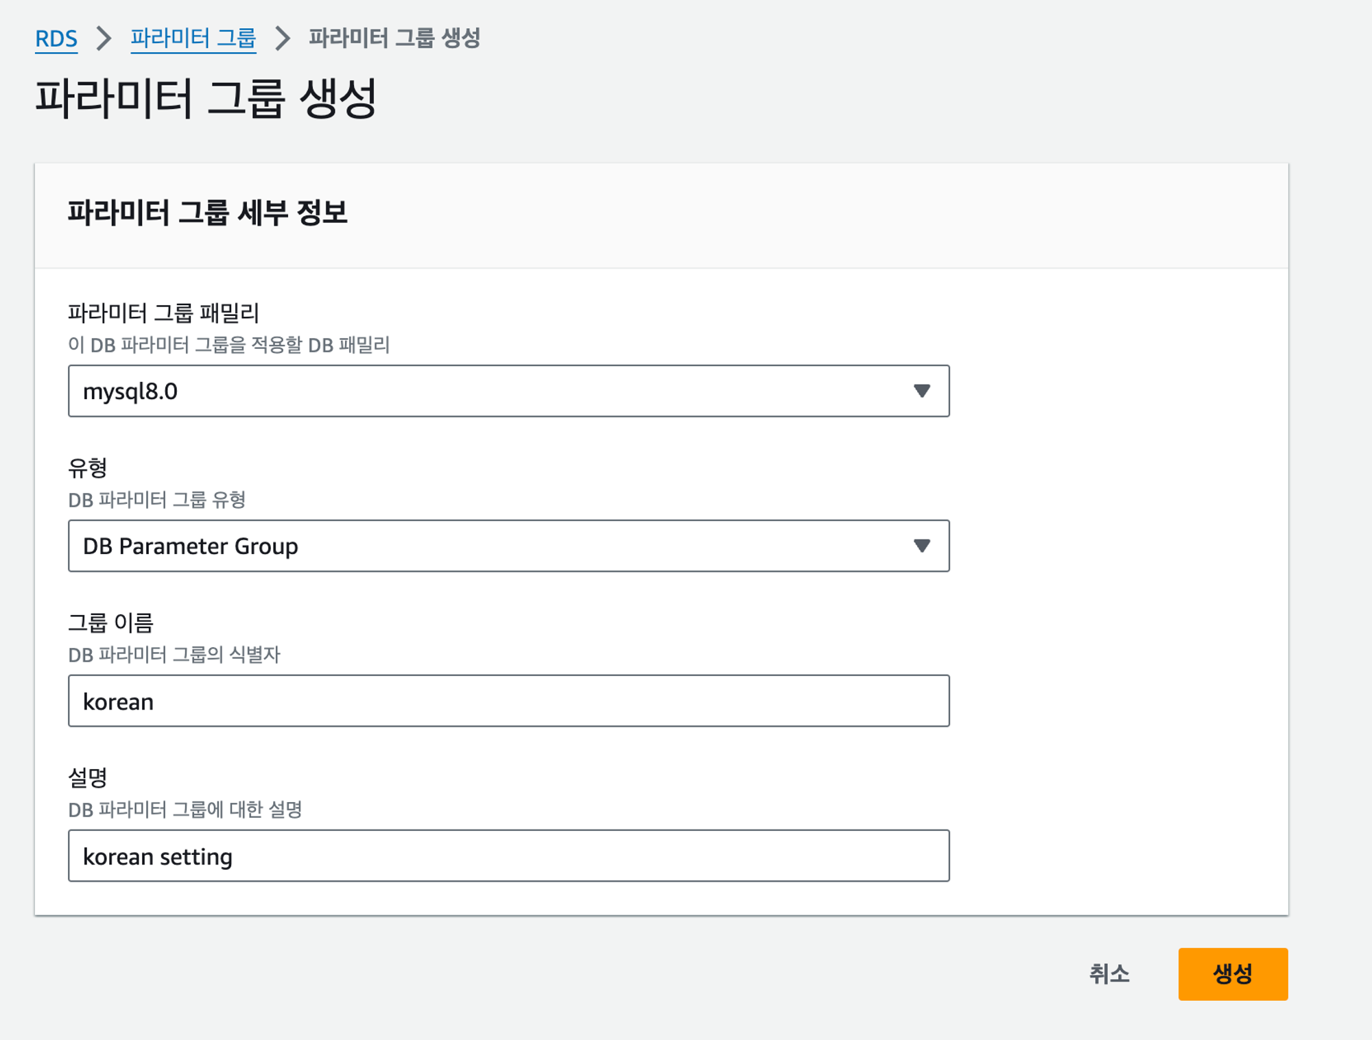Open the mysql8.0 family dropdown
This screenshot has height=1040, width=1372.
(x=508, y=391)
